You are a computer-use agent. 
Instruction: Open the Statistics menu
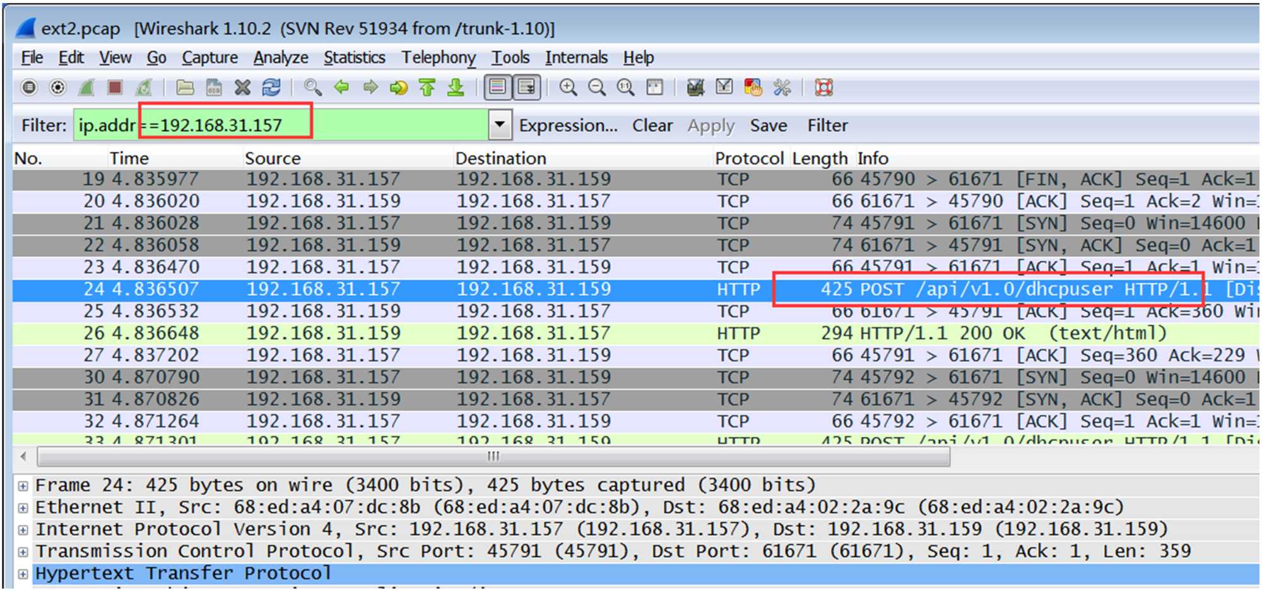[x=354, y=57]
